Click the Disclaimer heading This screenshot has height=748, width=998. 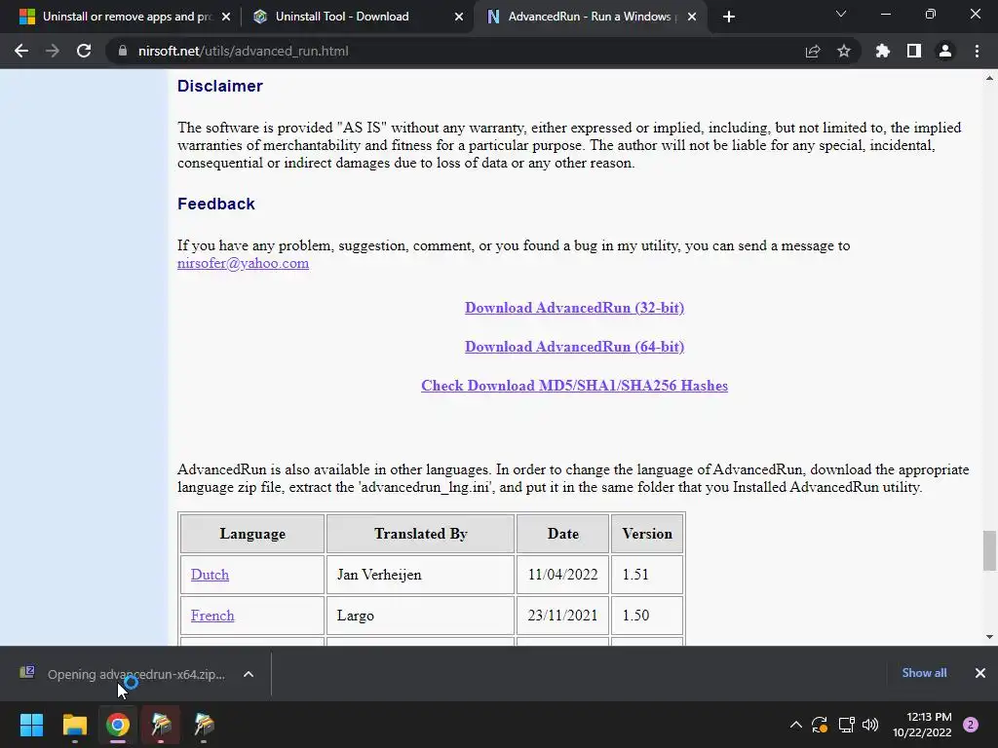coord(219,86)
